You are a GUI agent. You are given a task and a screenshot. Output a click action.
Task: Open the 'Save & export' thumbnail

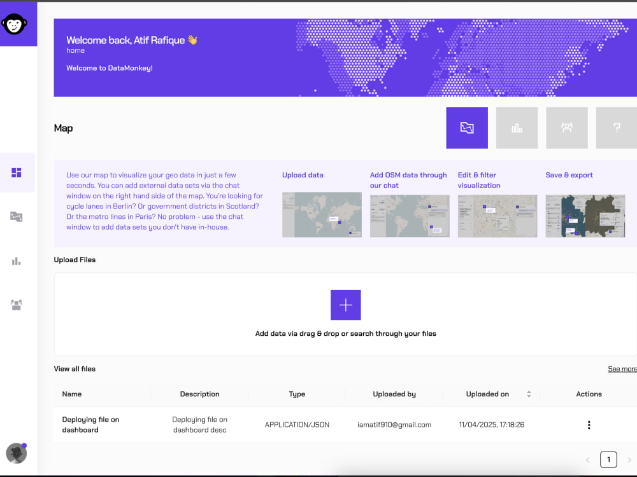(585, 216)
